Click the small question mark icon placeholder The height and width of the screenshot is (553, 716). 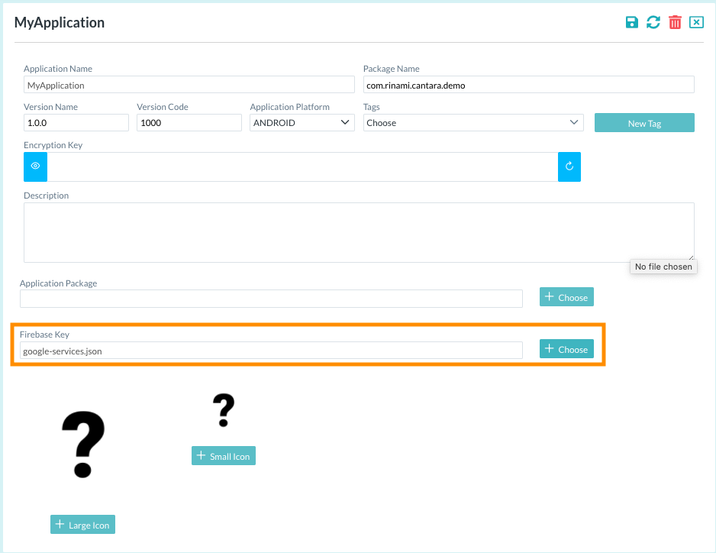click(223, 410)
